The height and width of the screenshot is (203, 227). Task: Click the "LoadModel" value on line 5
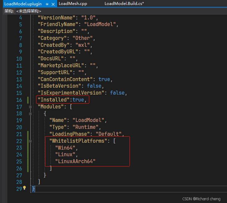(100, 24)
